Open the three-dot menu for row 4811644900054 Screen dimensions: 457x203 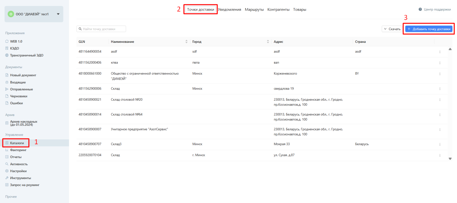[x=440, y=52]
